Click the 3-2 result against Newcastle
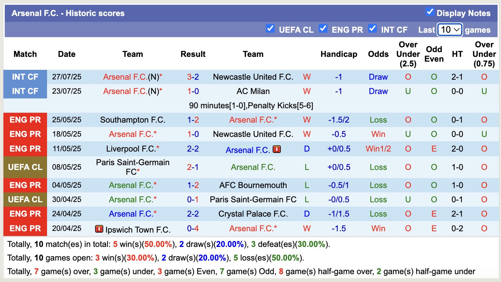The image size is (501, 282). (x=193, y=77)
